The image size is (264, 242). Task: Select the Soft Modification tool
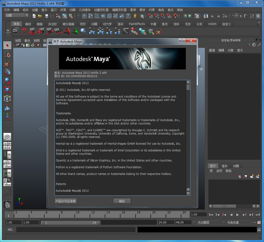pos(7,108)
